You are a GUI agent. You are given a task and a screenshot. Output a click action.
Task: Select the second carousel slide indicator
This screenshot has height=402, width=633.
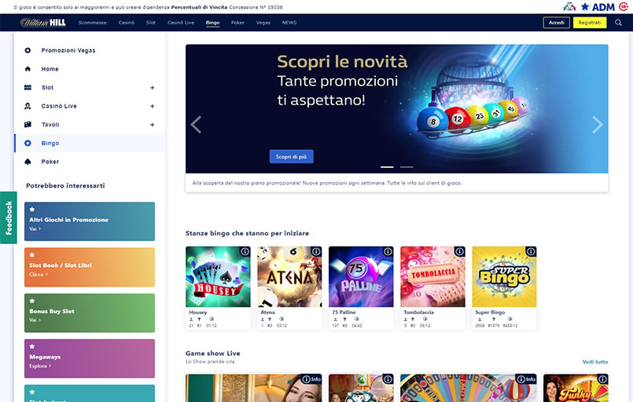(407, 167)
